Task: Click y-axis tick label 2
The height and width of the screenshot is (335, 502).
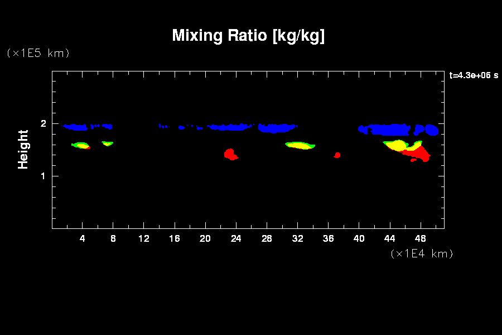Action: click(42, 124)
